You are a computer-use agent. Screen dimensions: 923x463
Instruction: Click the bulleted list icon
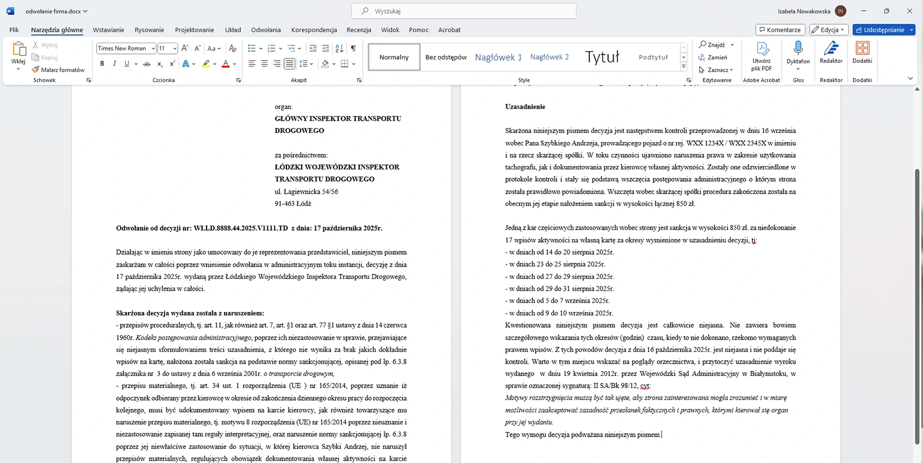tap(252, 48)
